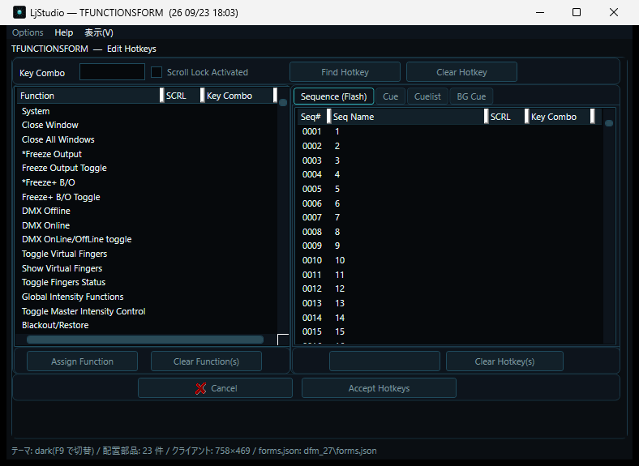Click the Seq# column header
This screenshot has width=639, height=466.
click(312, 117)
